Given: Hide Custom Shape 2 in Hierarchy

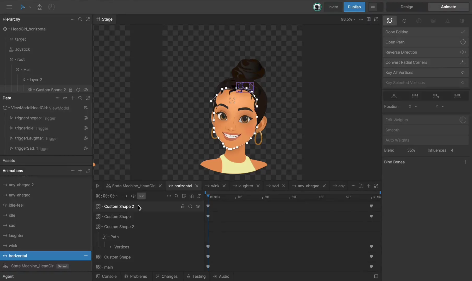Looking at the screenshot, I should [86, 90].
